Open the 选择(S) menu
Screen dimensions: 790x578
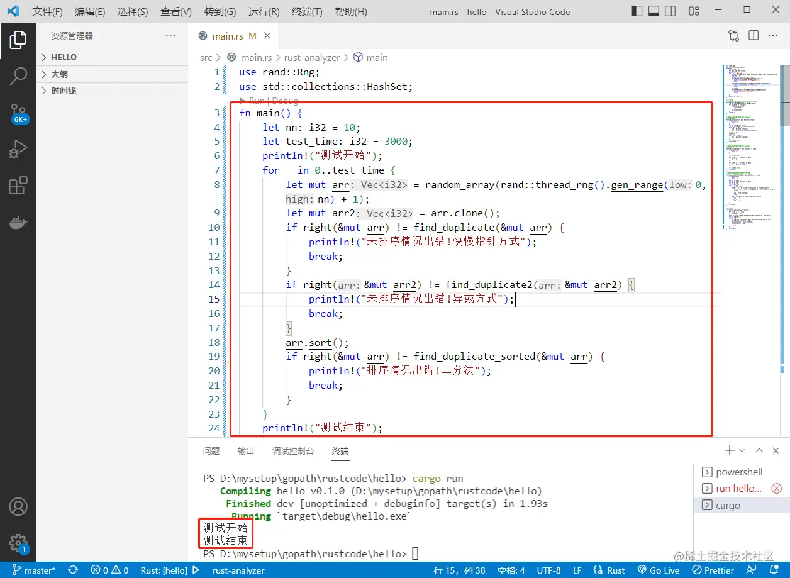point(133,12)
